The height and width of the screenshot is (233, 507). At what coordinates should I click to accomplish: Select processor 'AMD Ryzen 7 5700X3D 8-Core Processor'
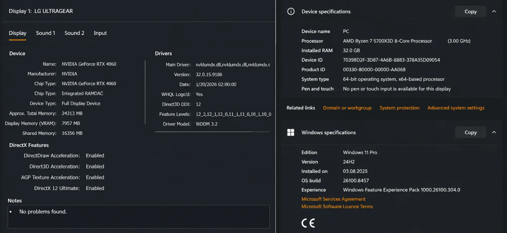(387, 41)
